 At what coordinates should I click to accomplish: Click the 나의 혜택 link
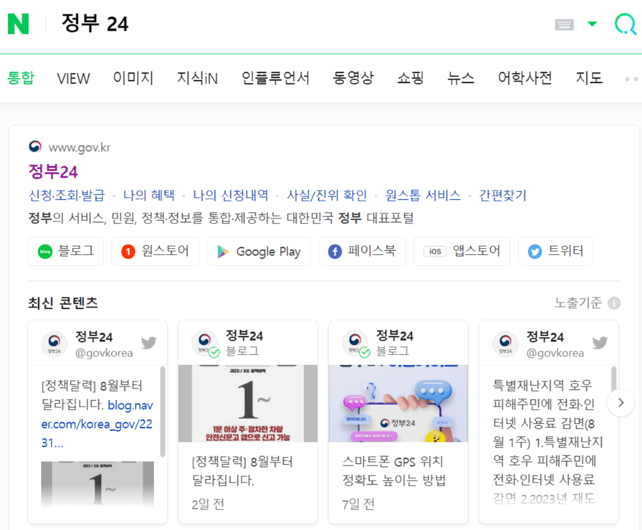(x=148, y=195)
